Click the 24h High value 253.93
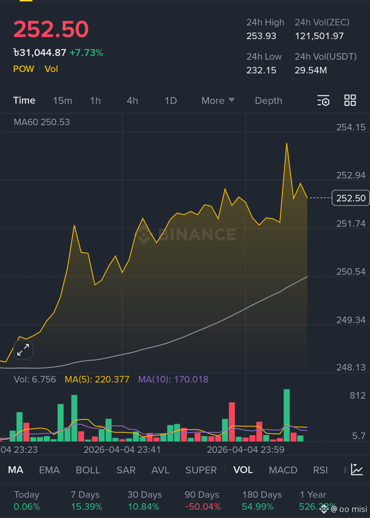This screenshot has height=518, width=370. click(261, 36)
